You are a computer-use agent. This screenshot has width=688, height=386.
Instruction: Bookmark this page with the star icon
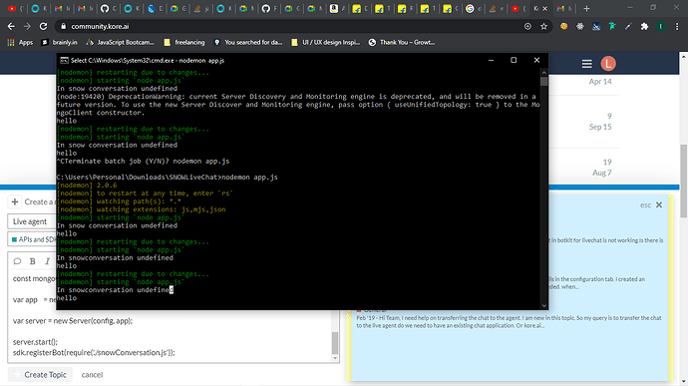[x=544, y=26]
